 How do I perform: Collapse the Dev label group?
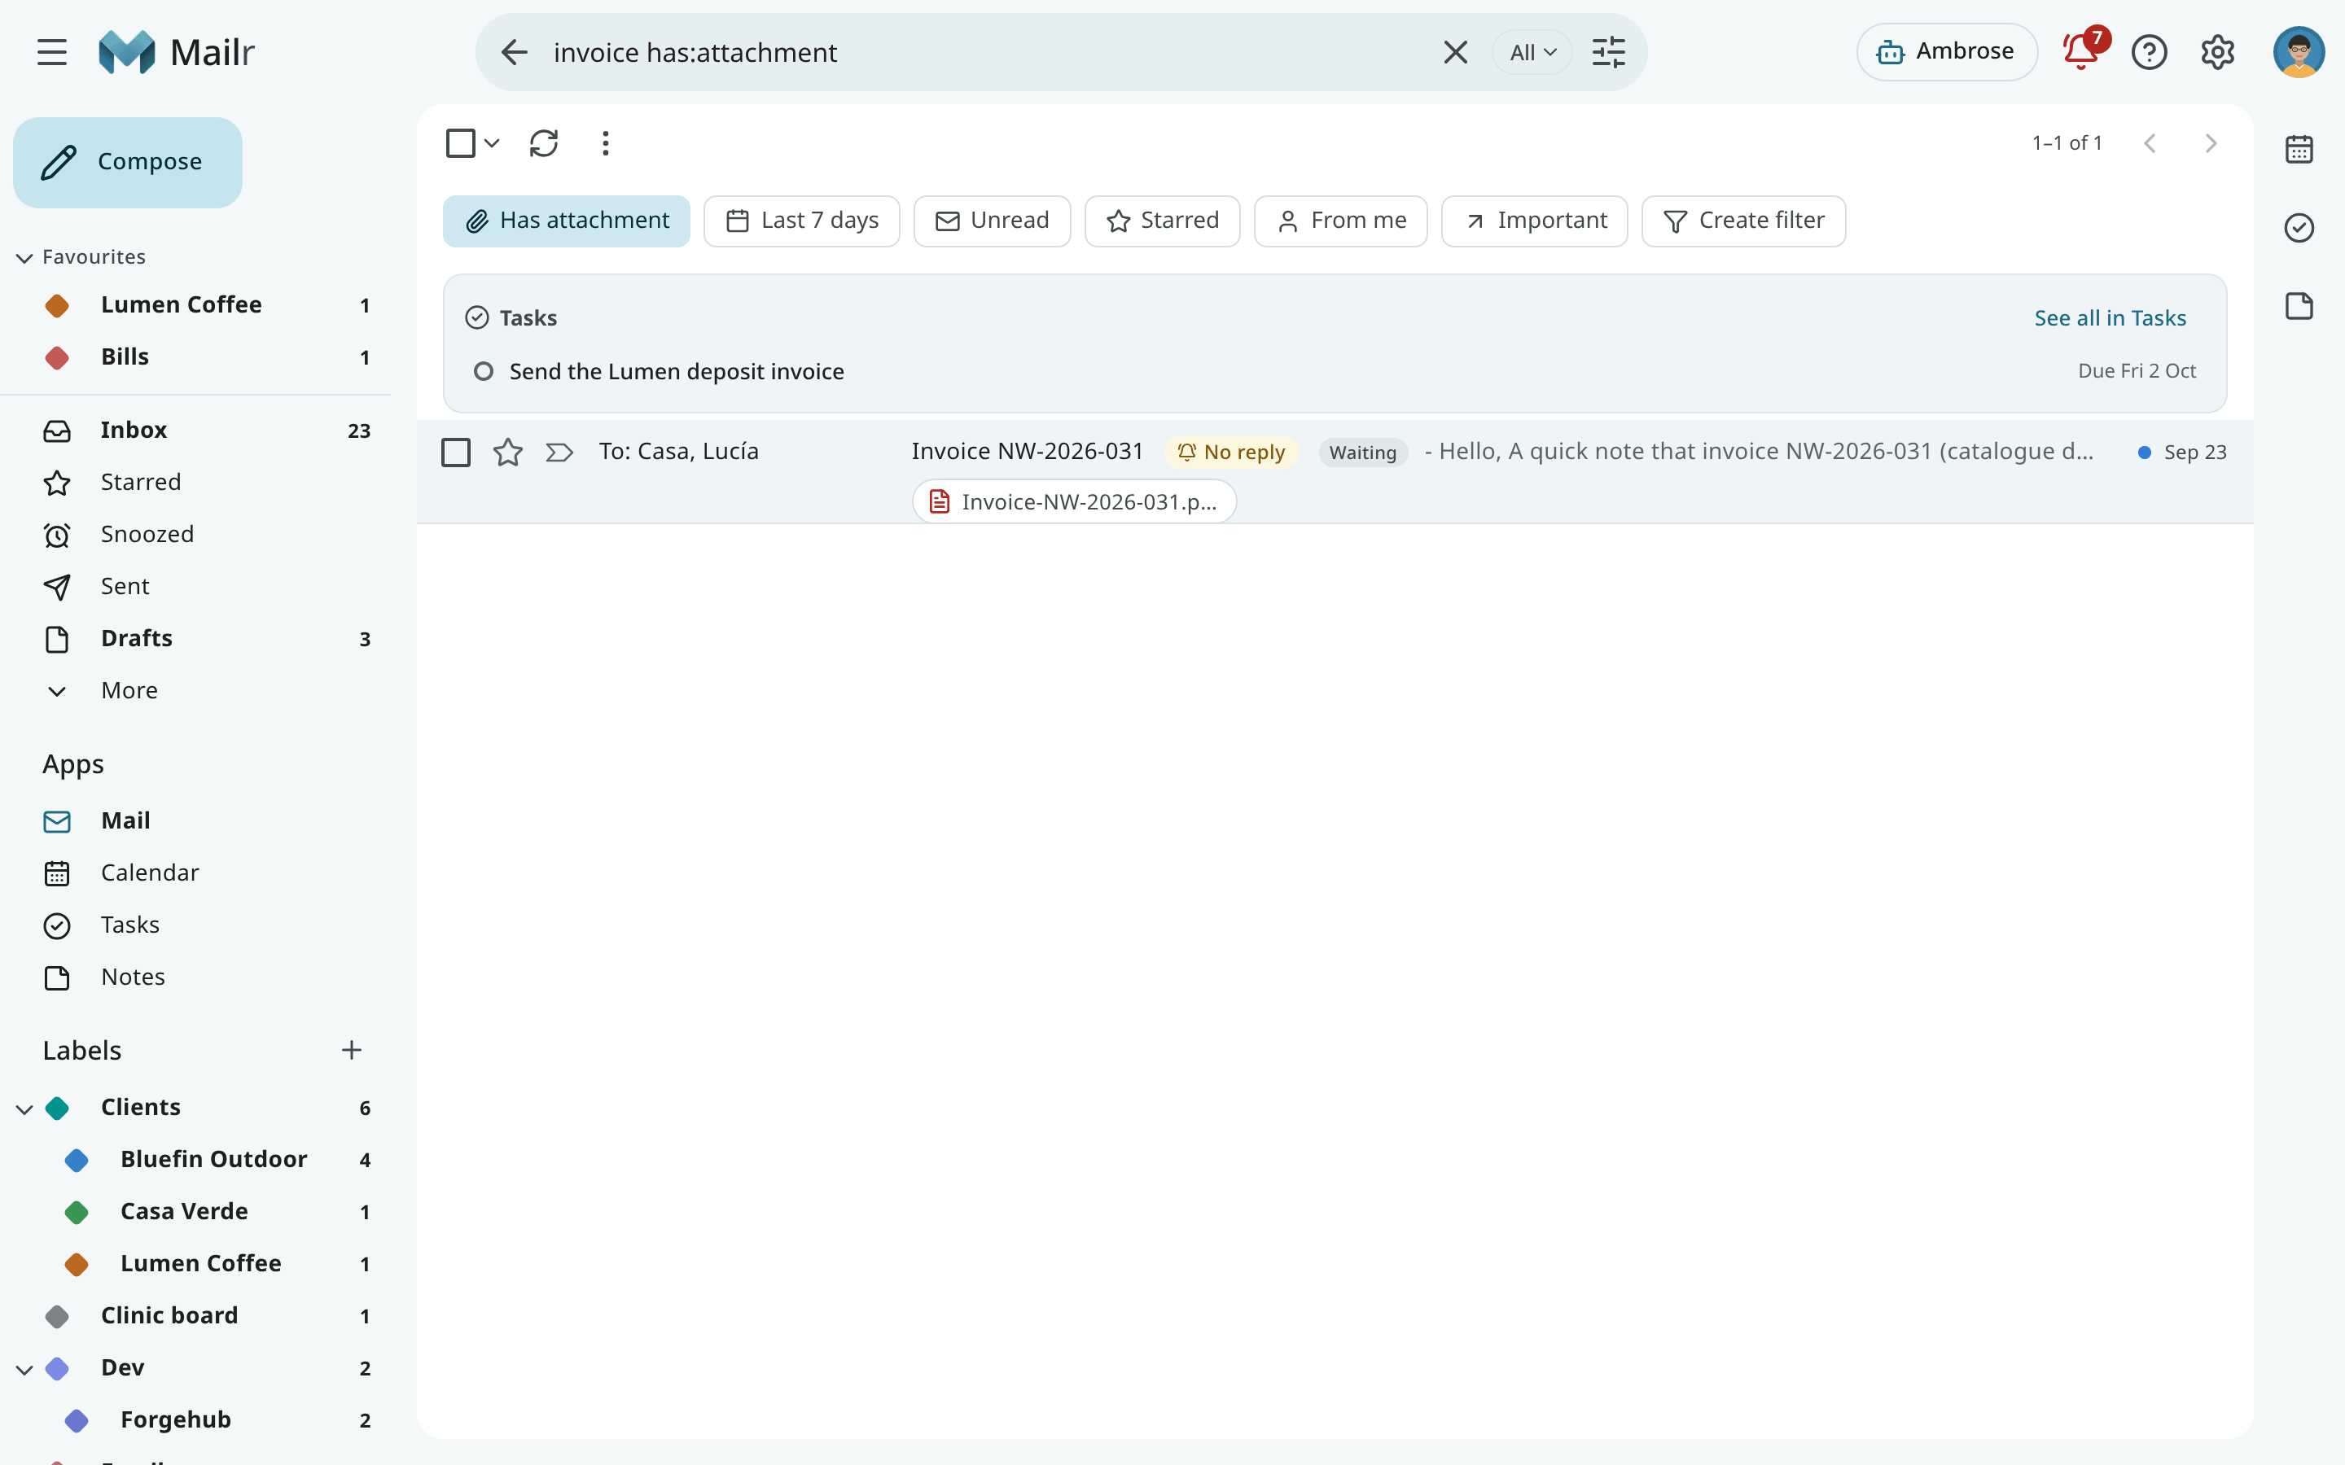coord(24,1369)
